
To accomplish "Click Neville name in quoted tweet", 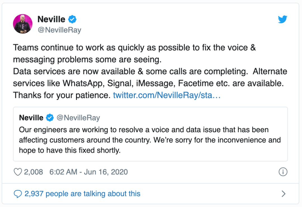I will (x=31, y=118).
